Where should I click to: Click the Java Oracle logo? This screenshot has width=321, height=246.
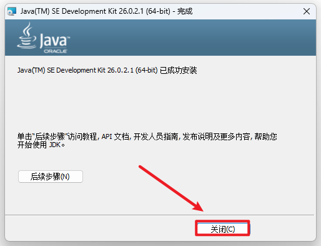point(44,38)
